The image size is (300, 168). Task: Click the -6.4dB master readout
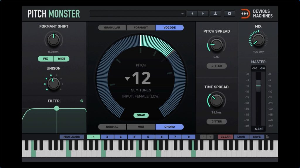258,129
